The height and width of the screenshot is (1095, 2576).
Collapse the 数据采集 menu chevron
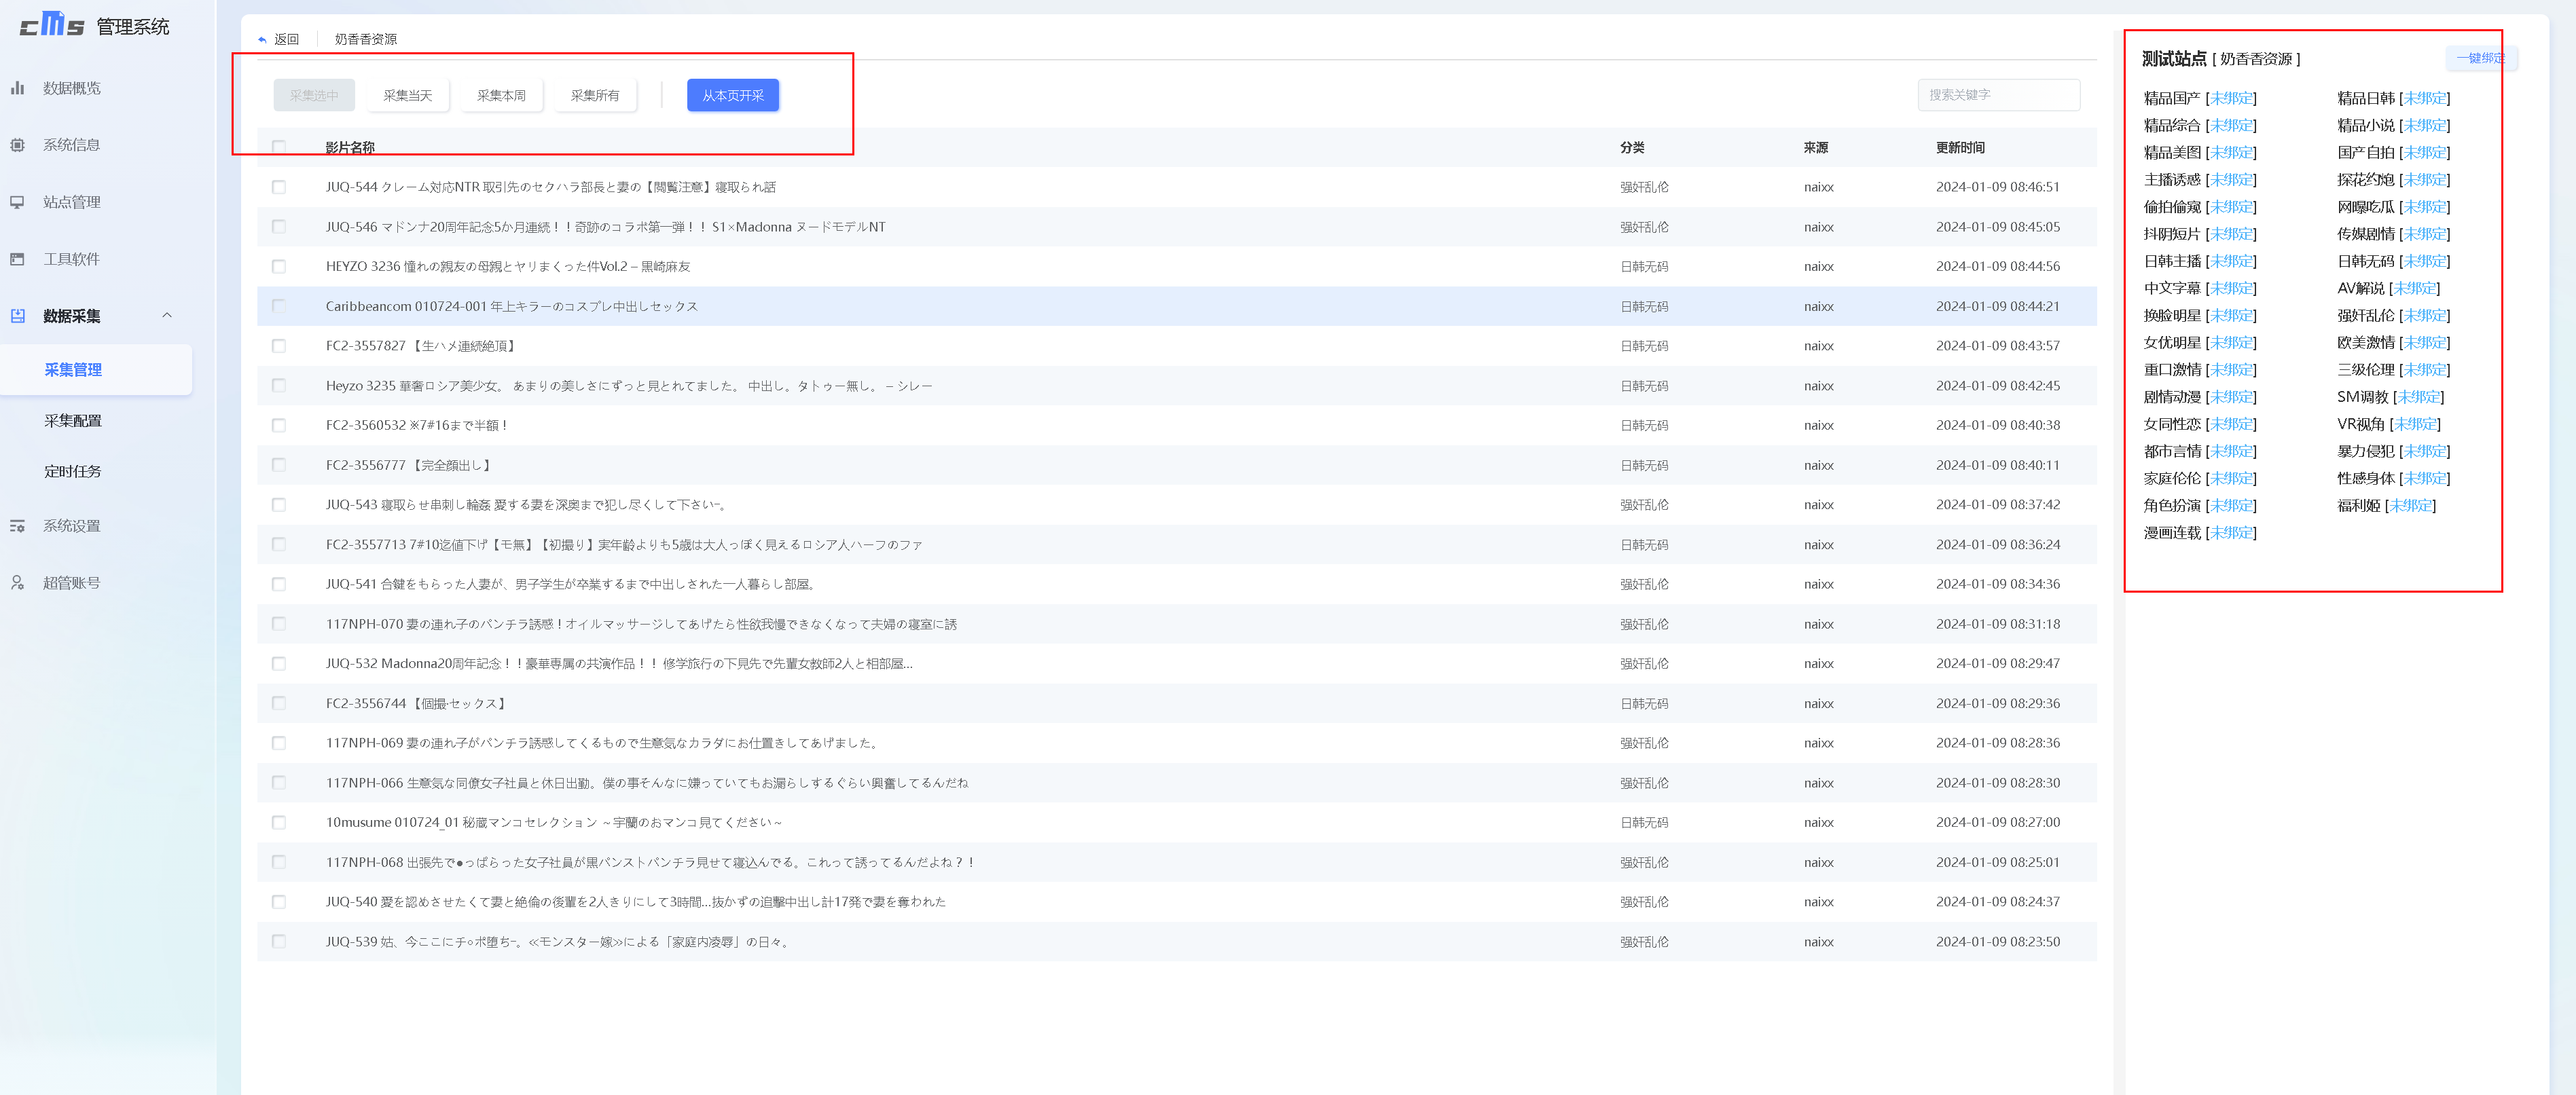click(x=167, y=315)
